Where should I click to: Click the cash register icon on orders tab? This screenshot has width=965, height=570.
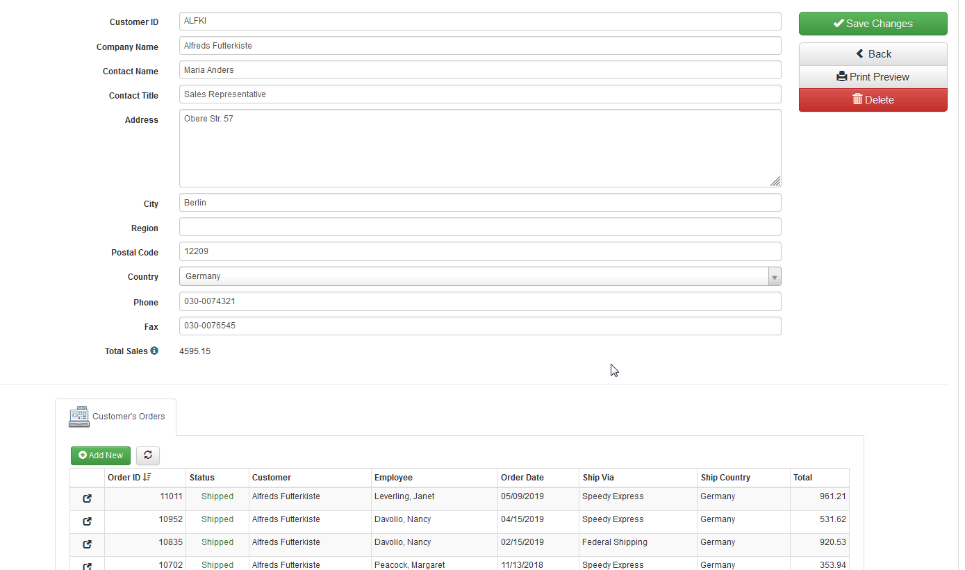(x=79, y=417)
